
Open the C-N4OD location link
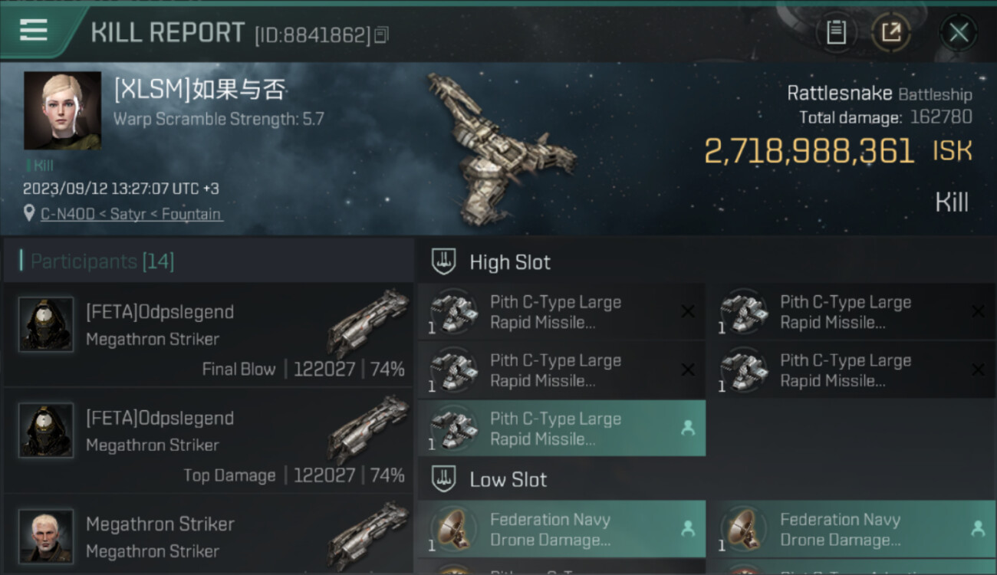click(x=131, y=214)
